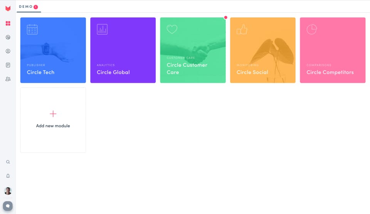This screenshot has width=370, height=214.
Task: Click the user avatar photo
Action: click(8, 191)
